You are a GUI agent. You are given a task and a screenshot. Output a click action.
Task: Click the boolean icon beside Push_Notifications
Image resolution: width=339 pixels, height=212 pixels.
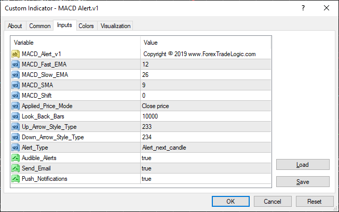click(x=16, y=178)
